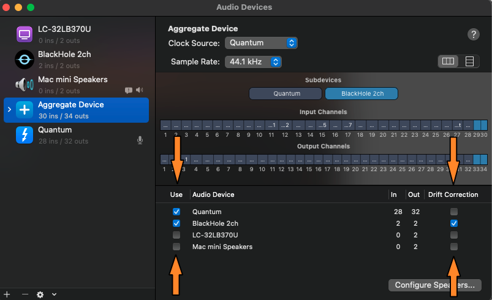
Task: Click the microphone input icon on Quantum
Action: (x=140, y=140)
